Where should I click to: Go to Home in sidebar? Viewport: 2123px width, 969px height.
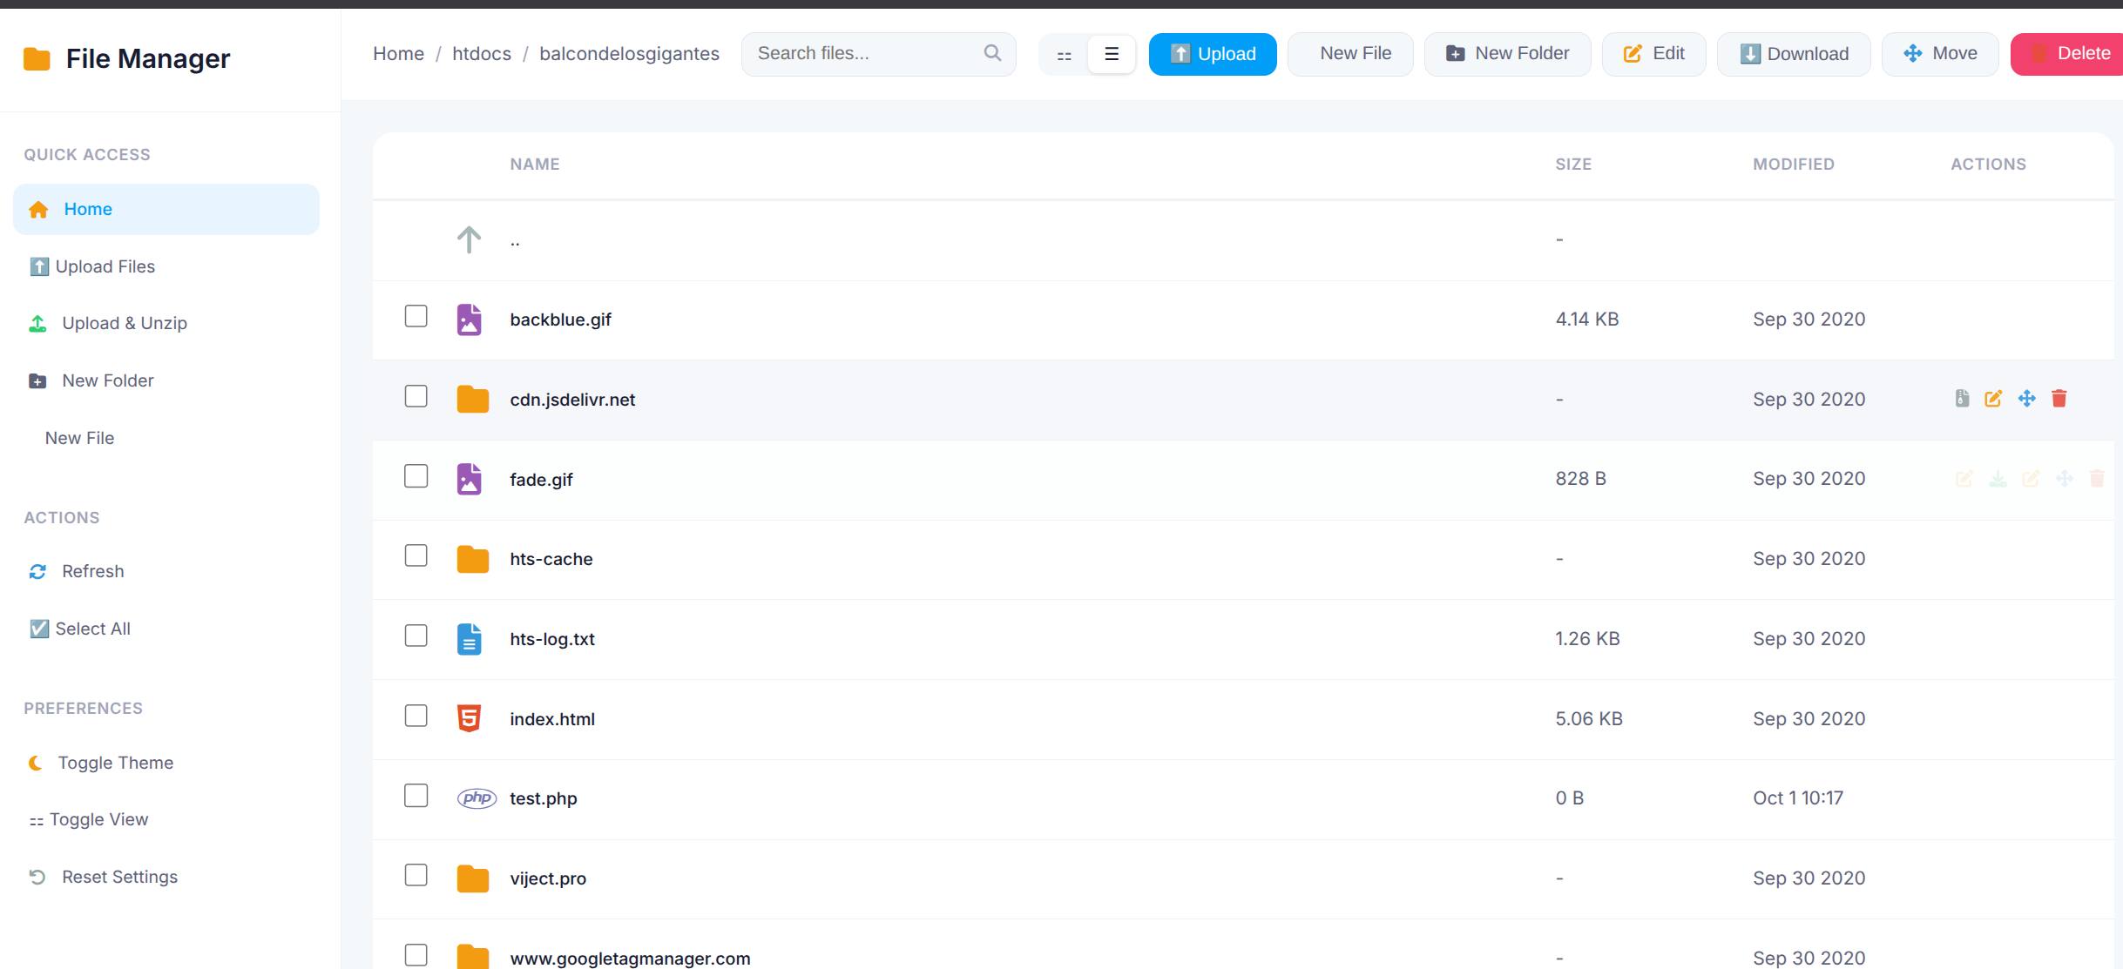pos(166,209)
